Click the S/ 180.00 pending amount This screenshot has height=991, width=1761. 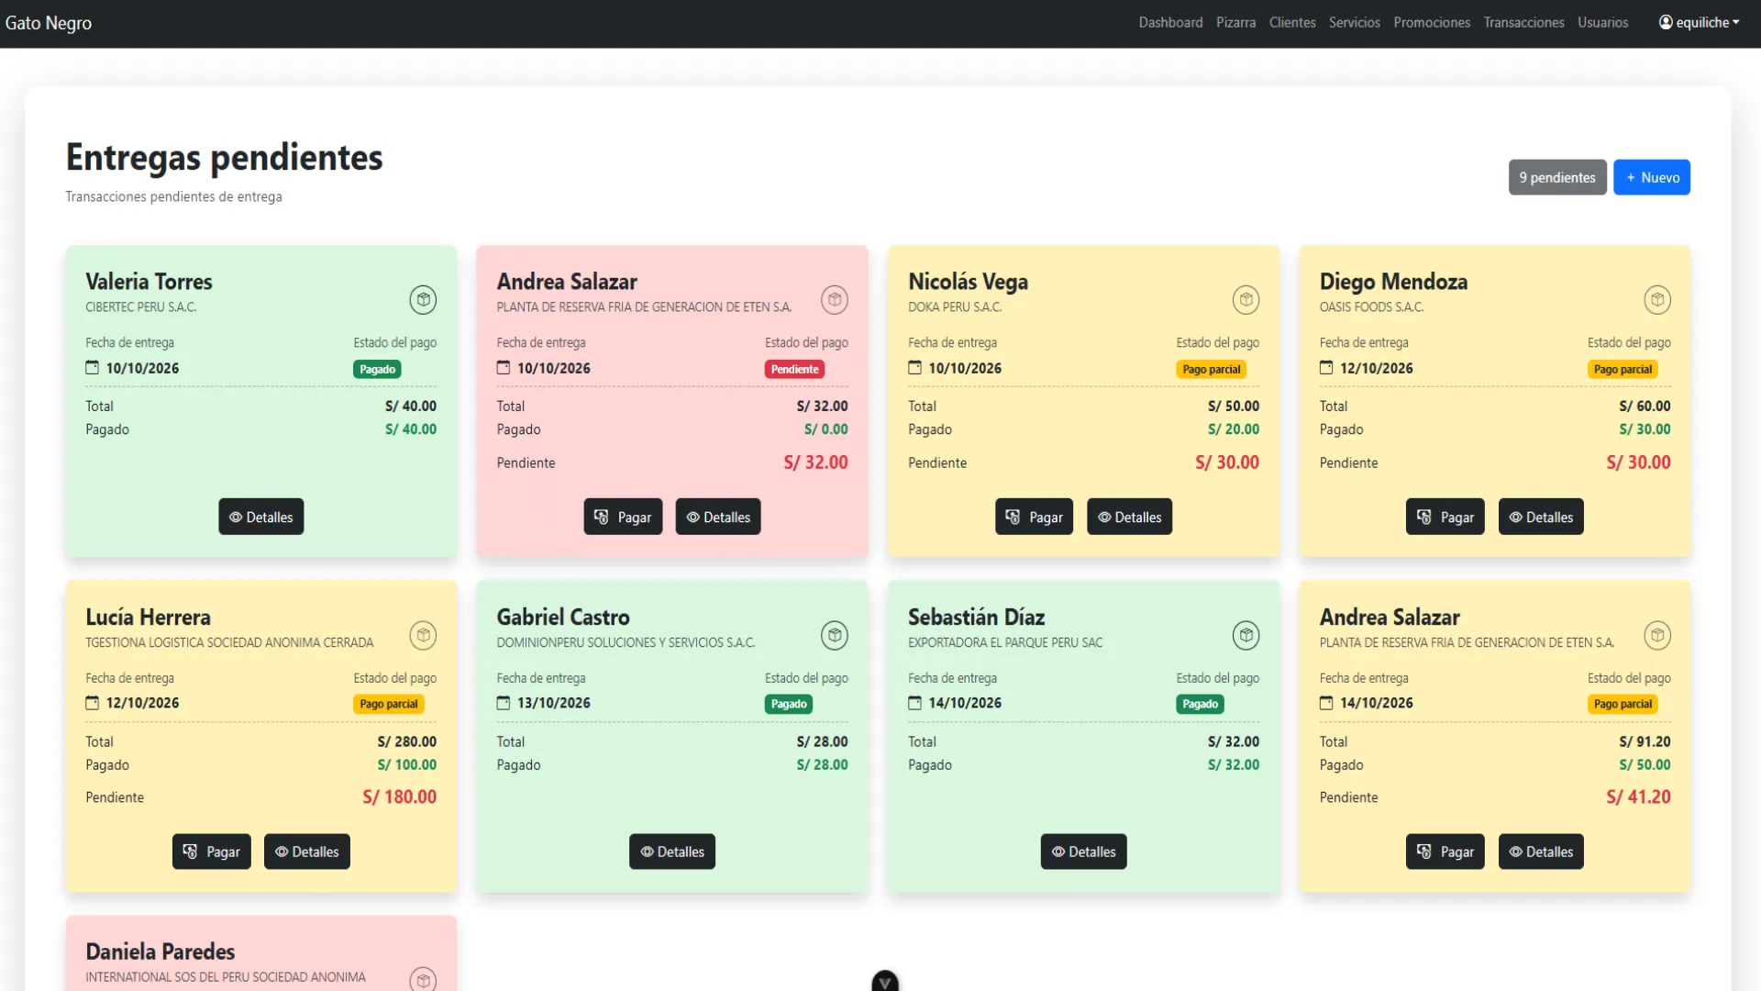[399, 796]
